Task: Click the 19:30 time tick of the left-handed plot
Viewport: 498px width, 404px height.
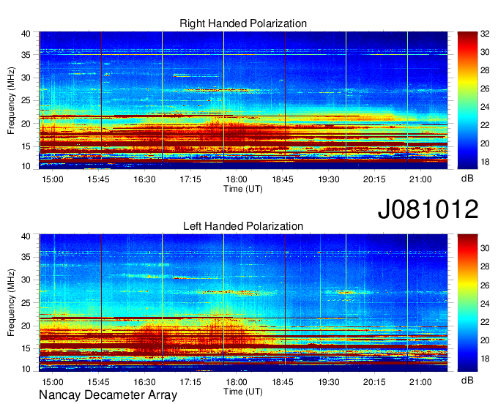Action: tap(329, 382)
